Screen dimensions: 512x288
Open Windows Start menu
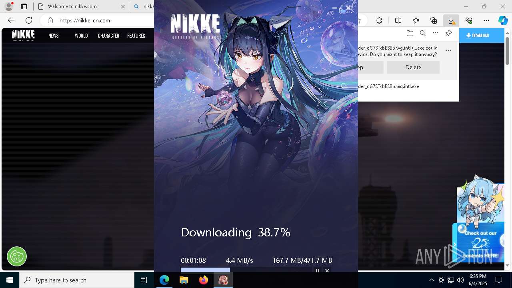pyautogui.click(x=10, y=280)
